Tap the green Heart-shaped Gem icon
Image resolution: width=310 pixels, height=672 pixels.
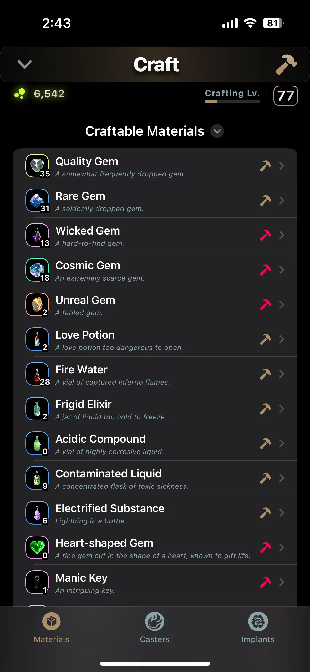click(x=37, y=547)
